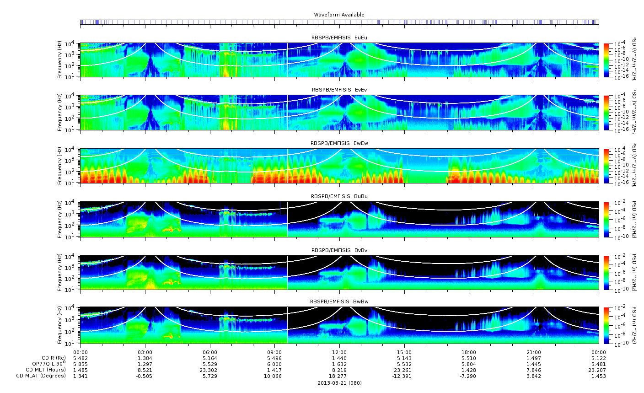Click the date label 2013-03-21 (080)
The image size is (644, 393).
click(339, 383)
